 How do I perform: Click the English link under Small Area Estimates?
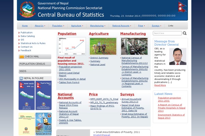pyautogui.click(x=97, y=135)
